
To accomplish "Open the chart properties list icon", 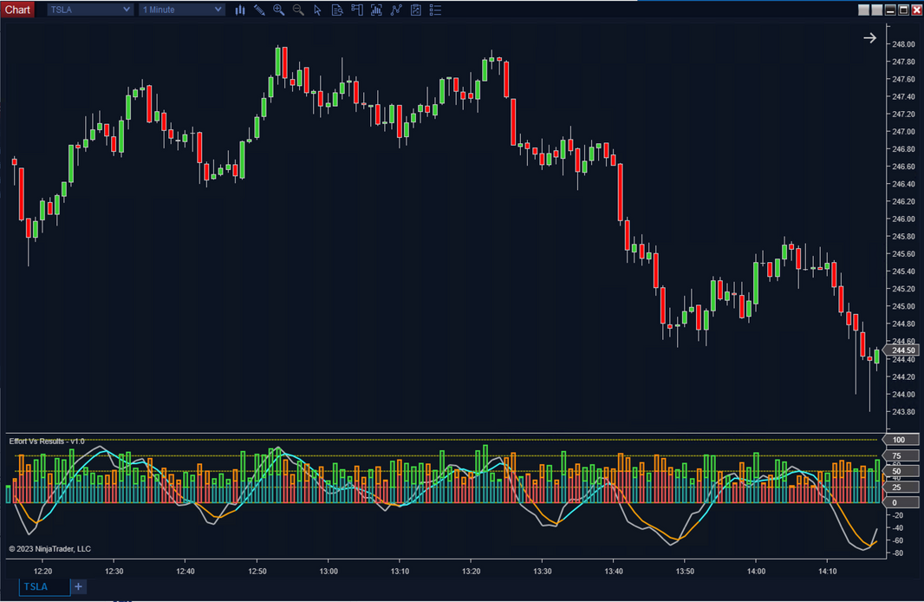I will (435, 10).
